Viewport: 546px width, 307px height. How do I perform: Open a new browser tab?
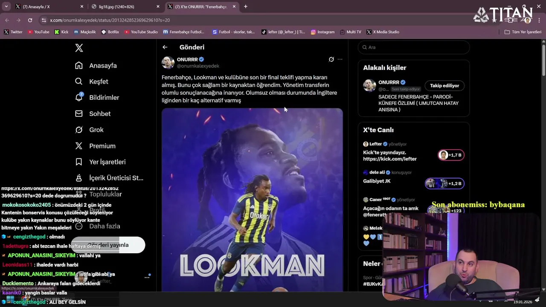[x=246, y=6]
